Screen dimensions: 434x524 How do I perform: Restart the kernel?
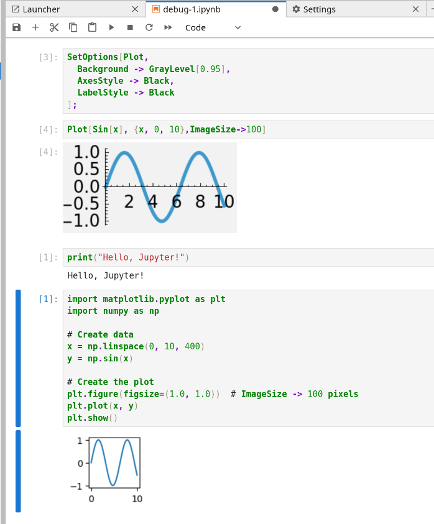coord(148,27)
